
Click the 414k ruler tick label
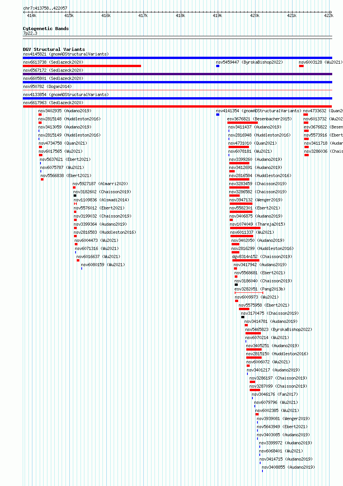tap(32, 15)
